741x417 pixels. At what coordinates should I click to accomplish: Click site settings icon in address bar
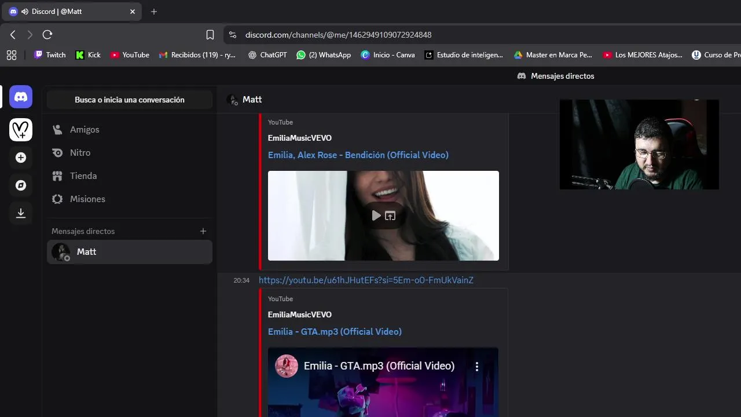pos(233,35)
